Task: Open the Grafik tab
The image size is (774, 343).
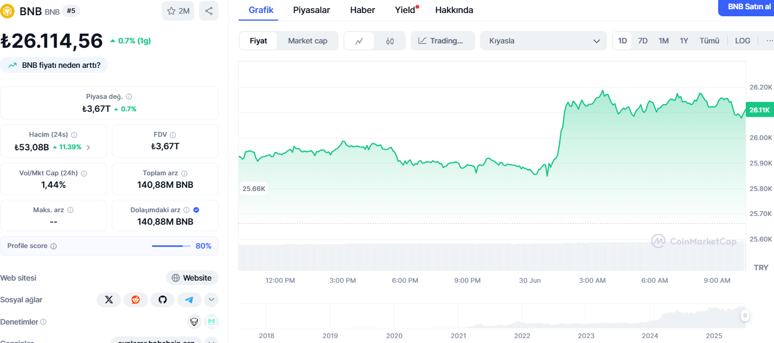Action: (x=261, y=10)
